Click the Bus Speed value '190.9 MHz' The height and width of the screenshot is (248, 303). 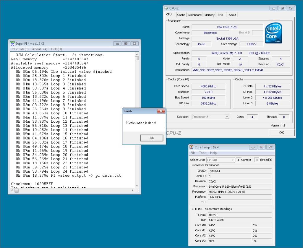[x=208, y=98]
